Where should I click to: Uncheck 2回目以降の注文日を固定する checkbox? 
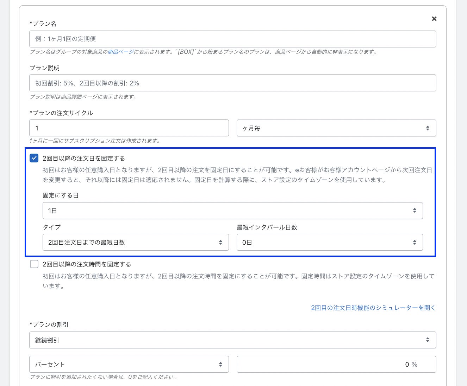tap(34, 158)
